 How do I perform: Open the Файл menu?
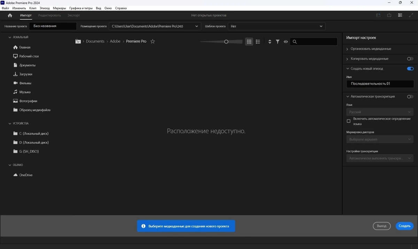(5, 8)
